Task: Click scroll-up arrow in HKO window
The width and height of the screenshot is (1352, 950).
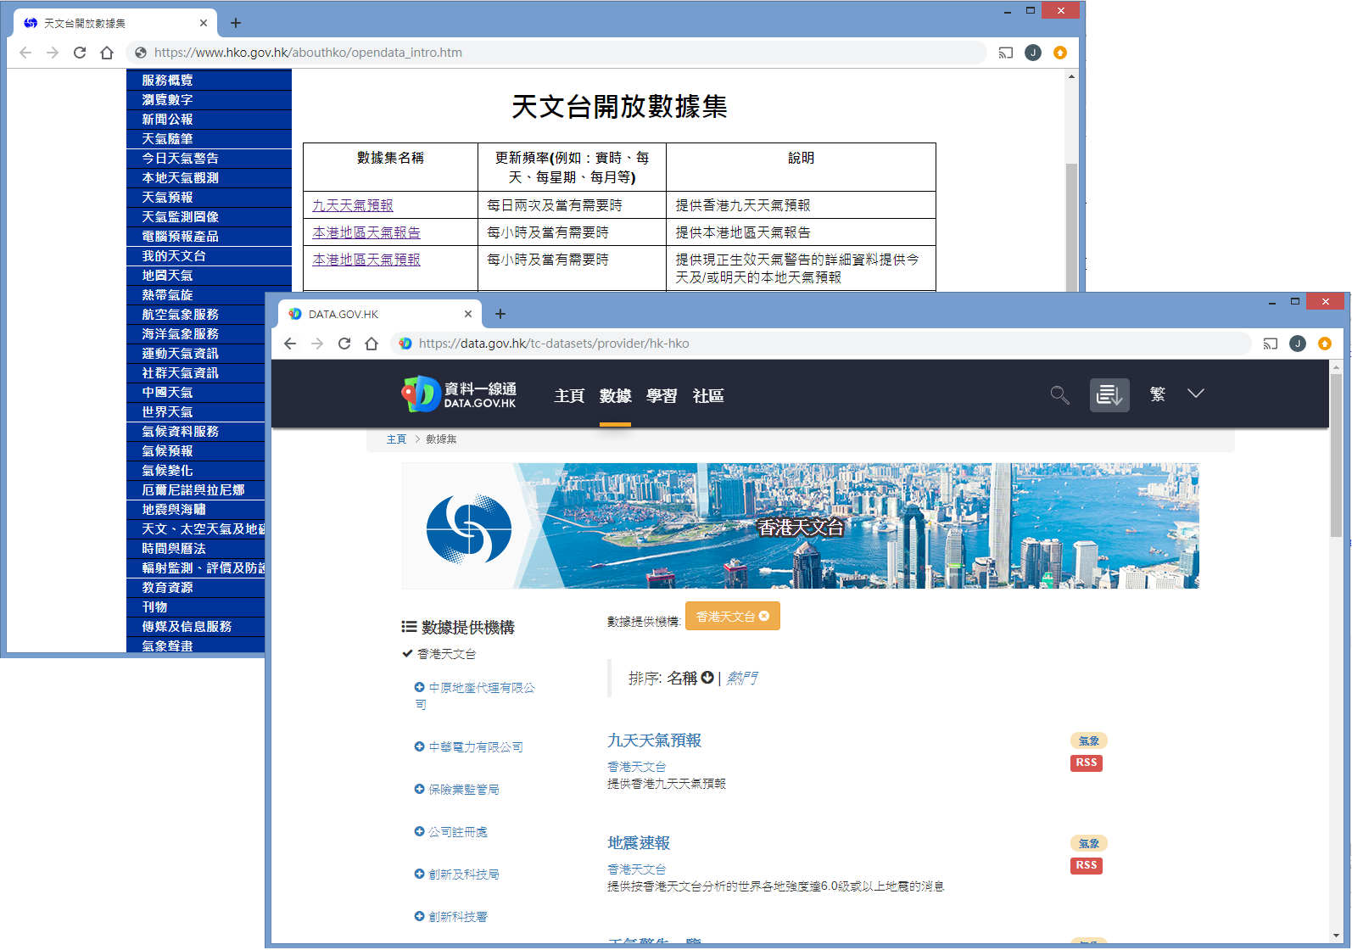Action: [1071, 76]
